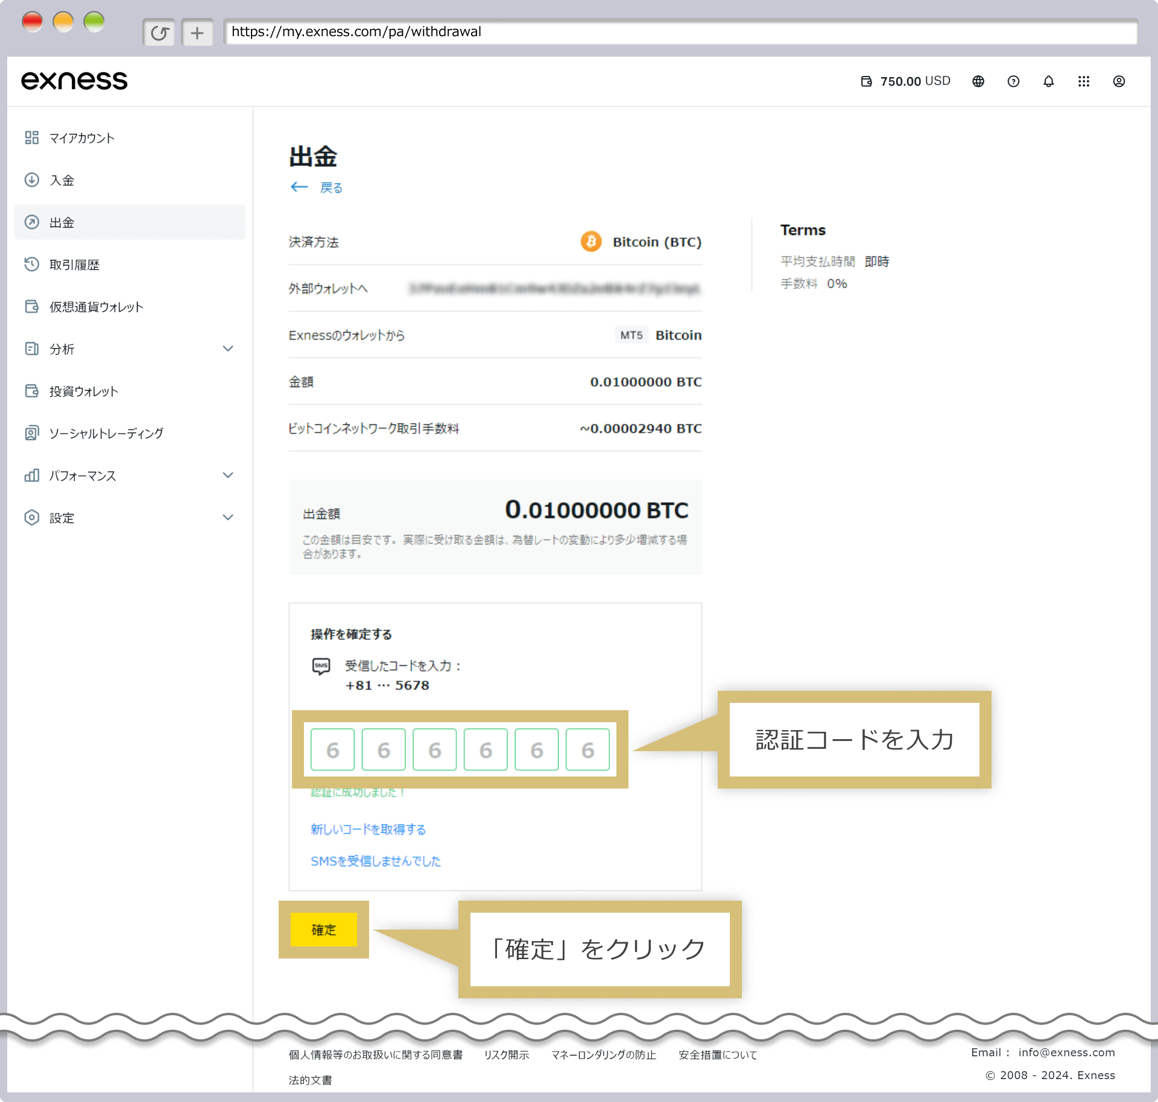This screenshot has height=1102, width=1158.
Task: Click the 手数料 0% text
Action: click(x=814, y=284)
